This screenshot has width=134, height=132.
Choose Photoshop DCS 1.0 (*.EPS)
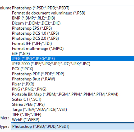pyautogui.click(x=73, y=33)
